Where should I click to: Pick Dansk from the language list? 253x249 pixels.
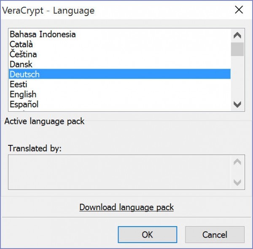pyautogui.click(x=120, y=64)
